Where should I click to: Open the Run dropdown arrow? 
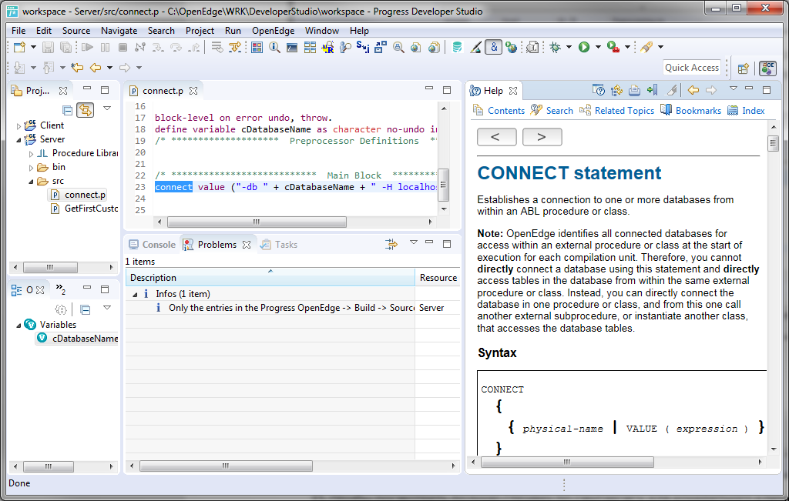[x=598, y=47]
